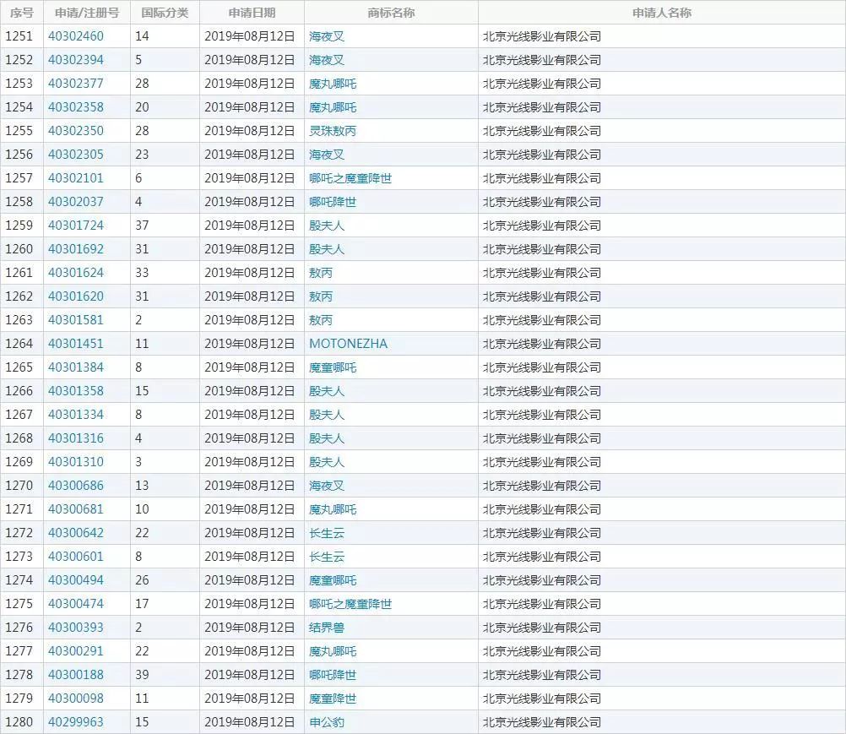
Task: Click trademark 敖丙 in row 1261
Action: click(321, 273)
